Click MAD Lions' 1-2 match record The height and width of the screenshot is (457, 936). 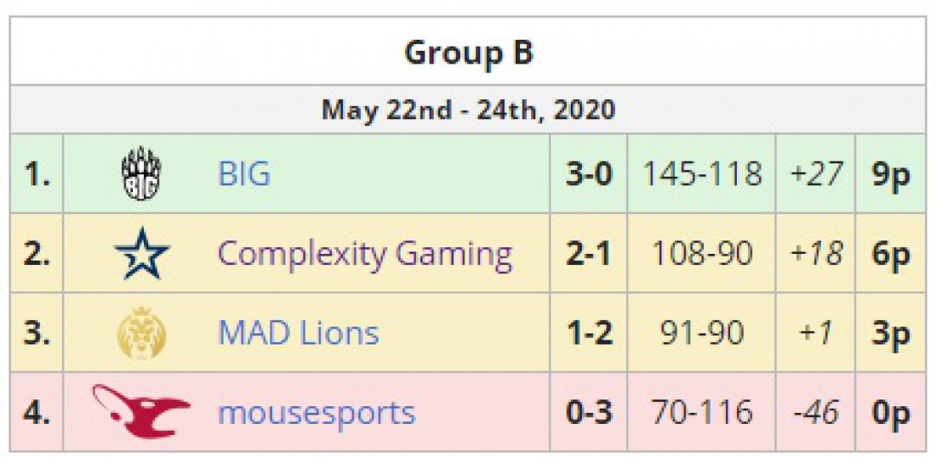pyautogui.click(x=589, y=332)
